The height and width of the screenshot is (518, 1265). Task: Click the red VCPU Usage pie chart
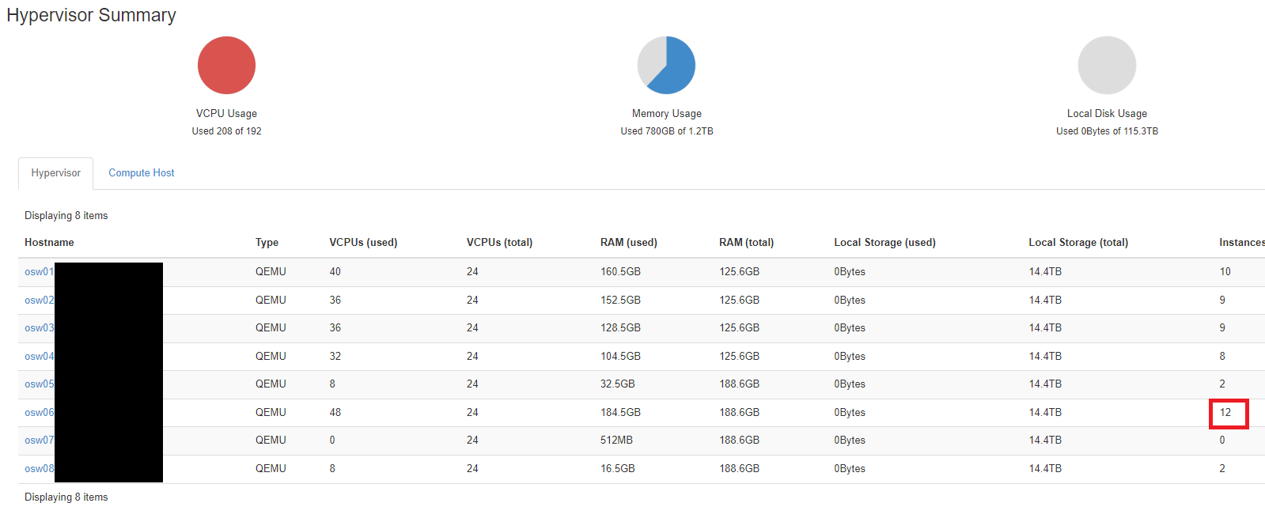coord(226,65)
